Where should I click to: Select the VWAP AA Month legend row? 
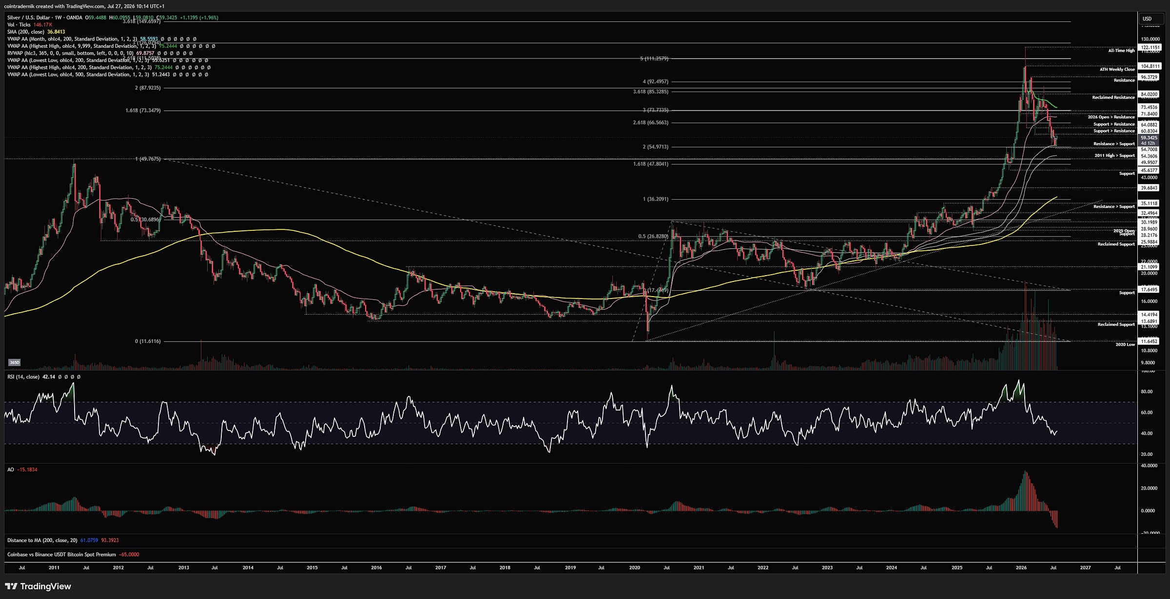coord(101,39)
